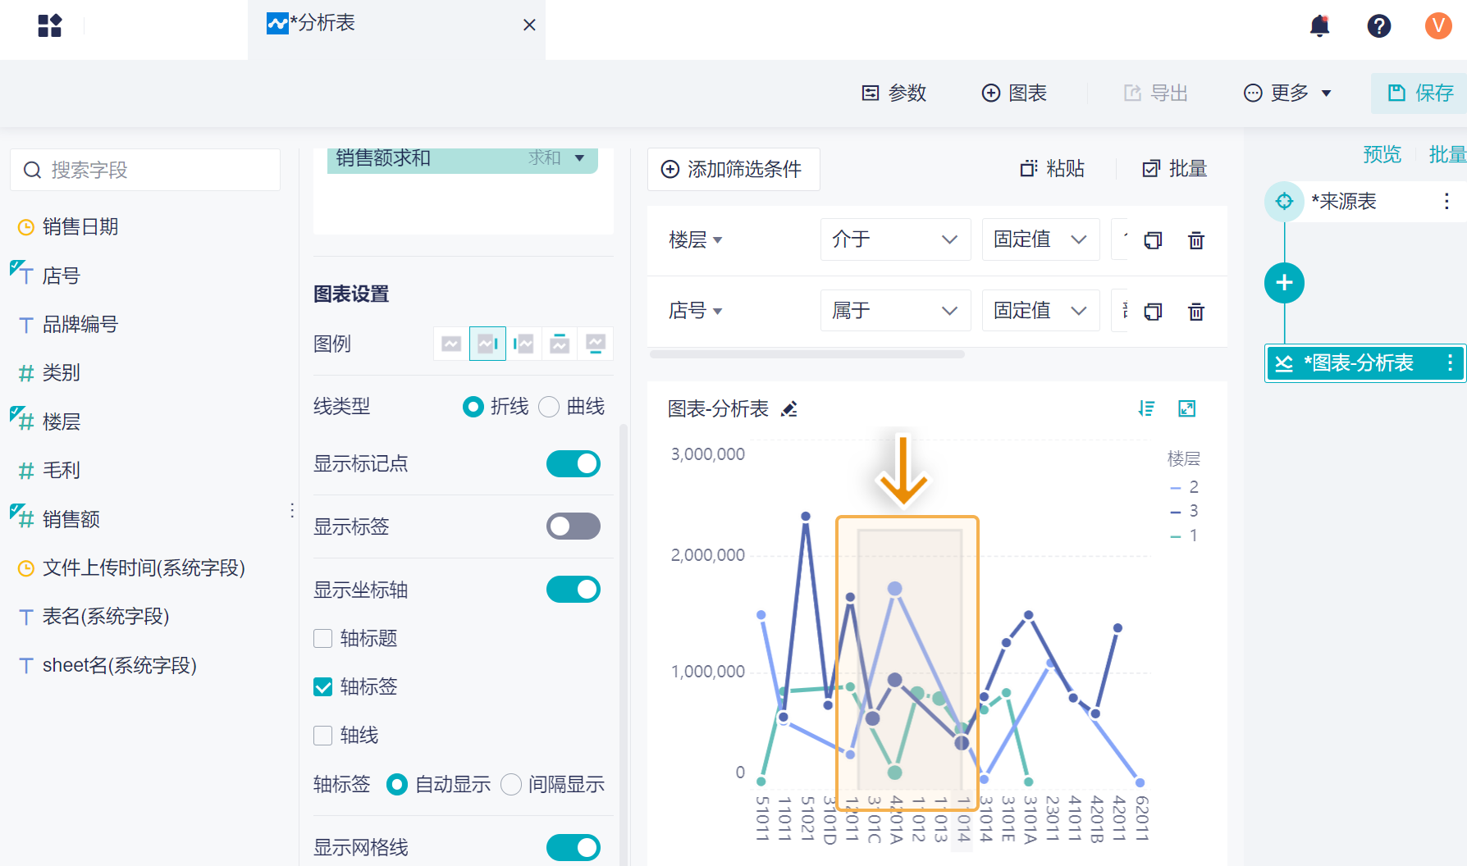Check the 轴标题 checkbox
Viewport: 1467px width, 866px height.
click(x=323, y=639)
